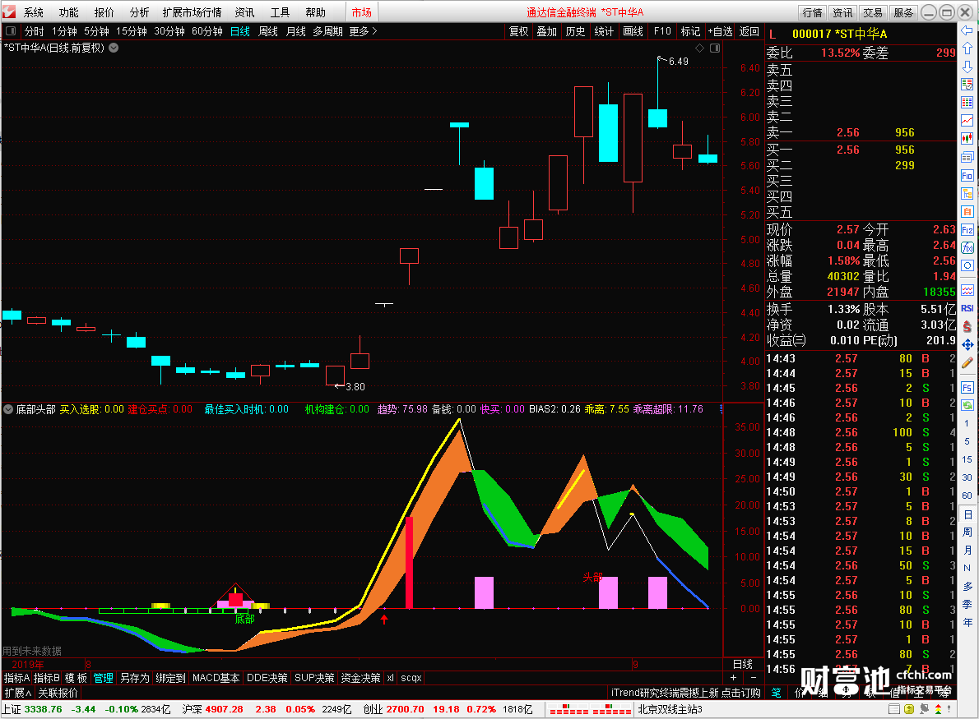
Task: Select the 月线 monthly period
Action: pyautogui.click(x=295, y=31)
